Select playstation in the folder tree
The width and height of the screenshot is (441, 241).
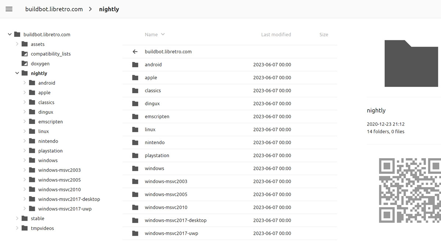pyautogui.click(x=50, y=151)
